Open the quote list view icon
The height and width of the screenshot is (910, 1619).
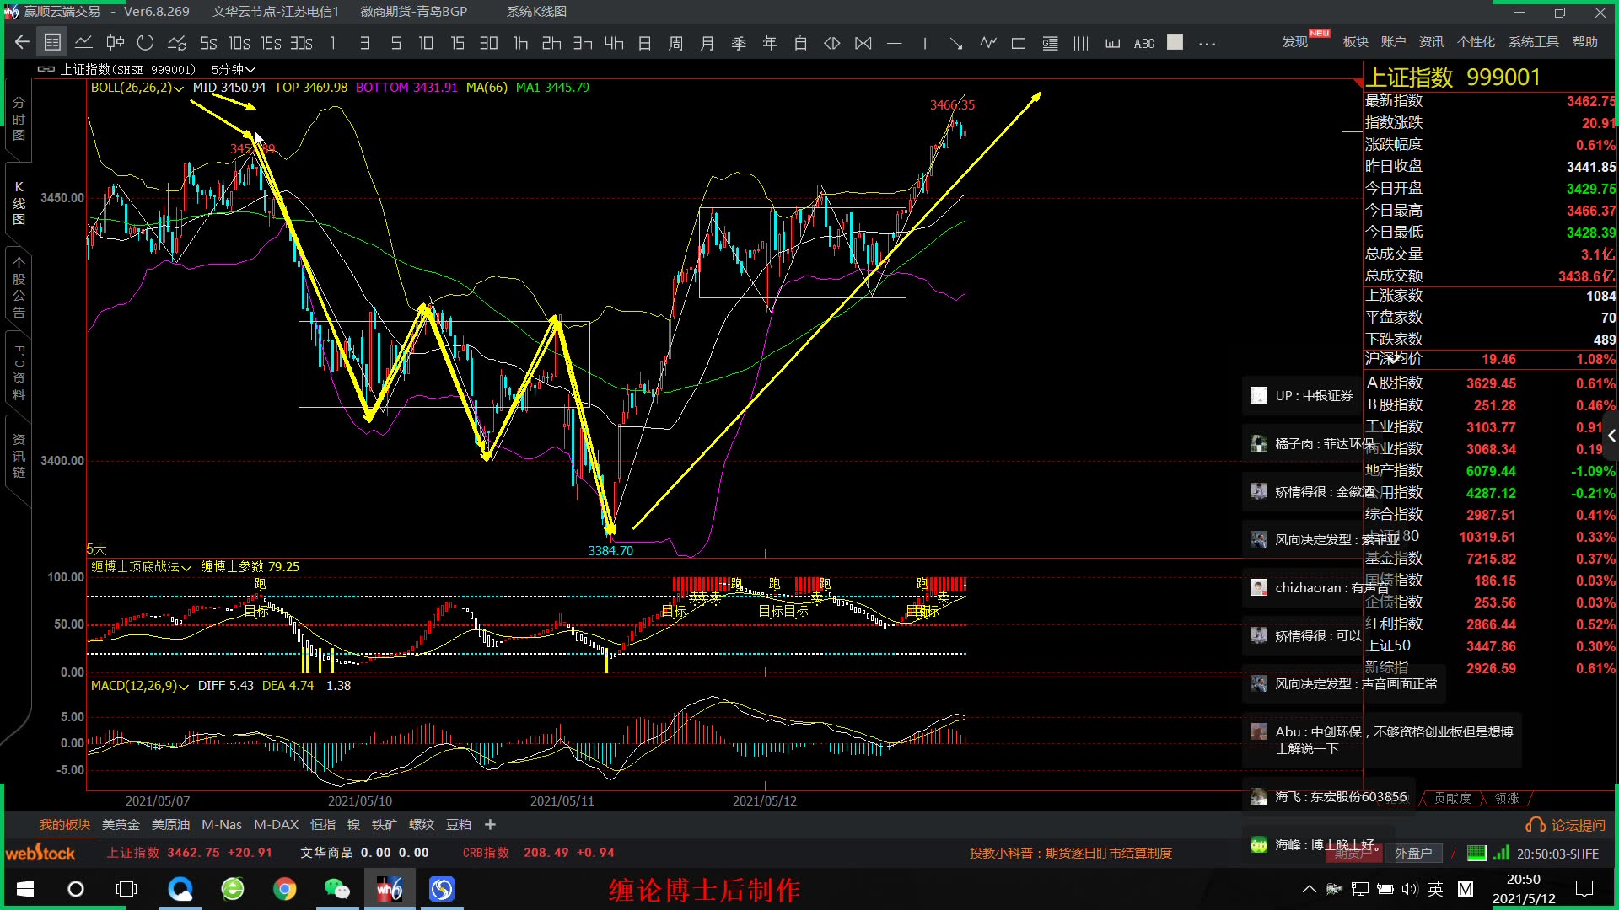[x=52, y=42]
